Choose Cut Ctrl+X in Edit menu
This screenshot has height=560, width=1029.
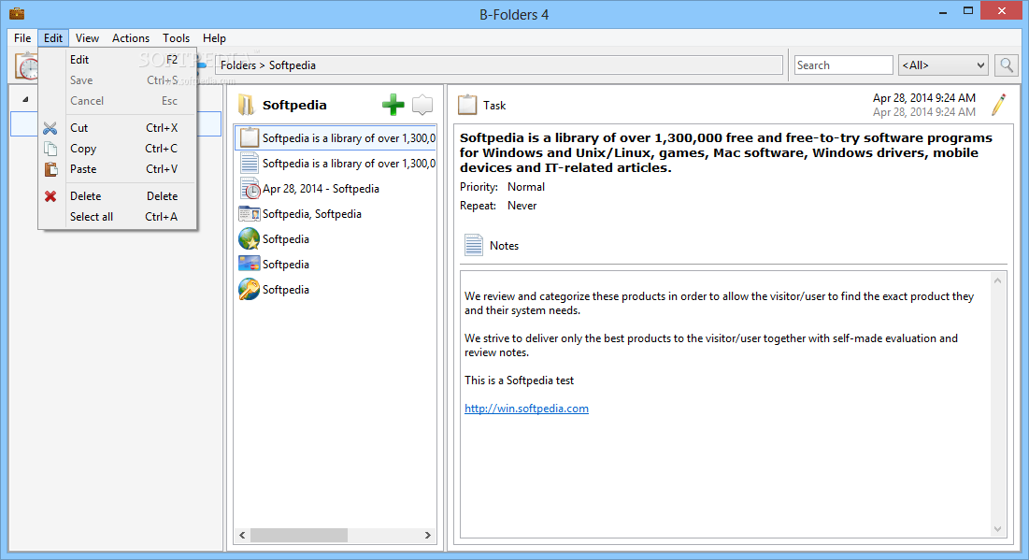(118, 128)
